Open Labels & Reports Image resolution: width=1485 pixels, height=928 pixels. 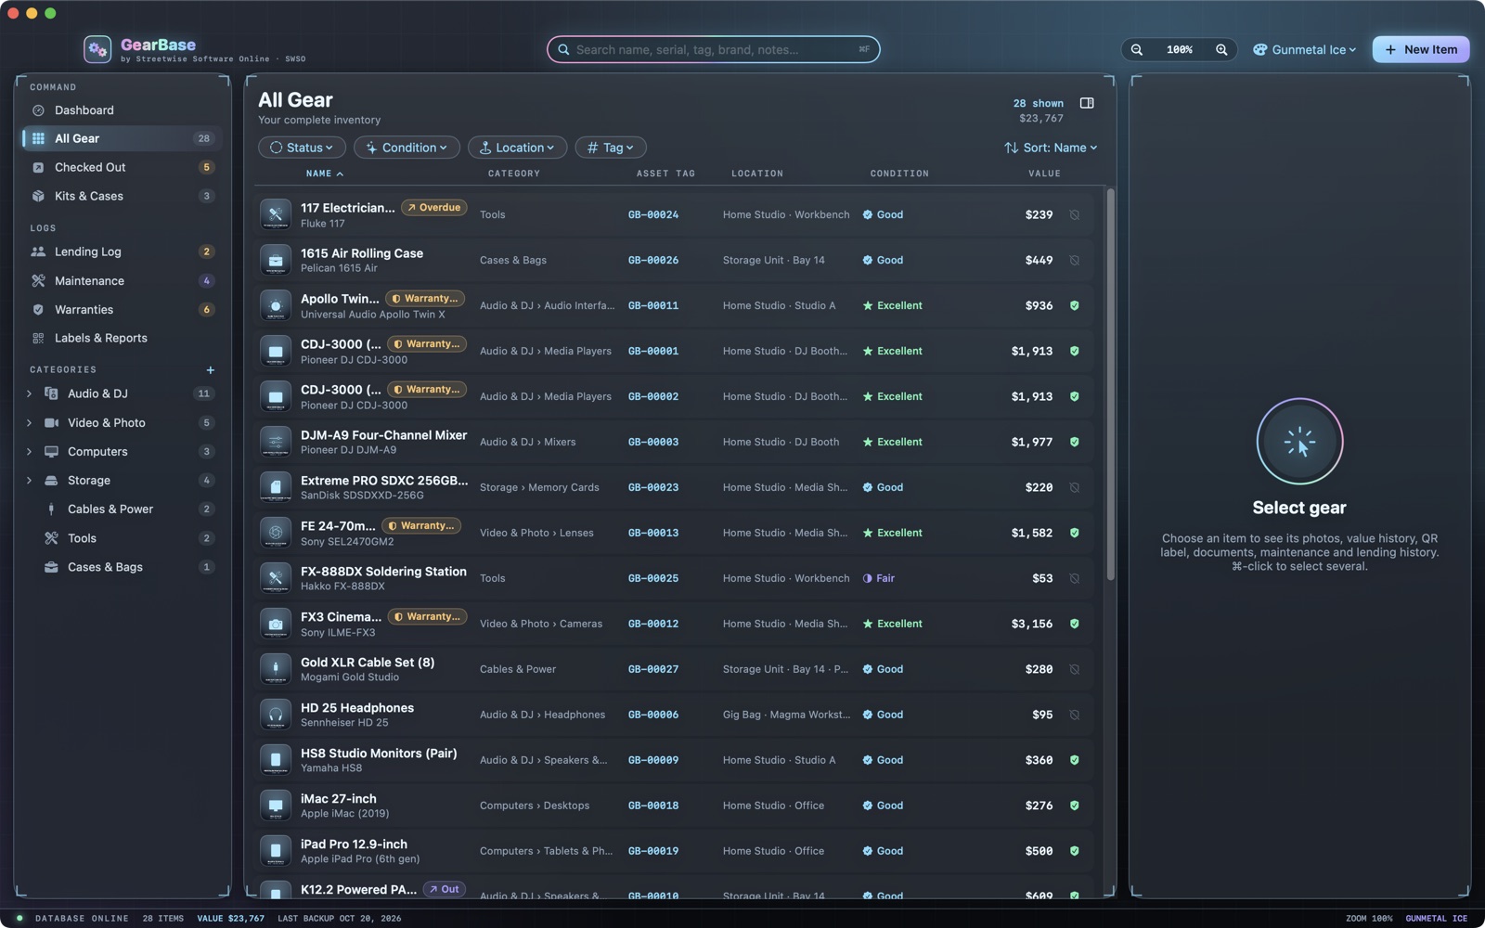pos(122,339)
